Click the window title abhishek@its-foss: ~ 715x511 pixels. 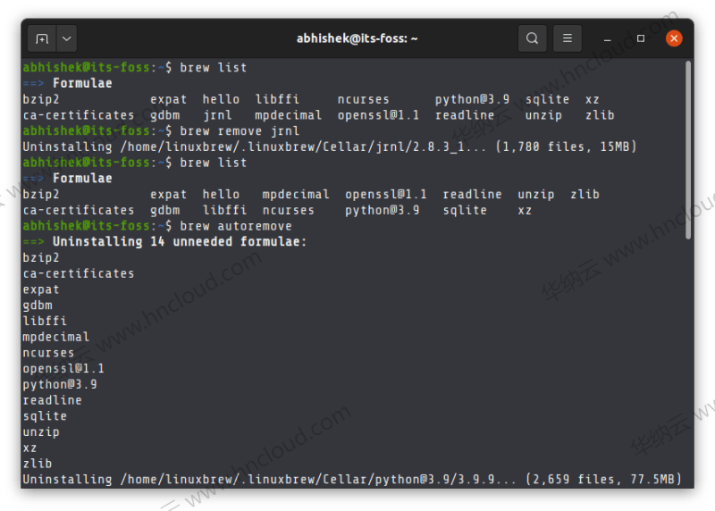tap(357, 38)
